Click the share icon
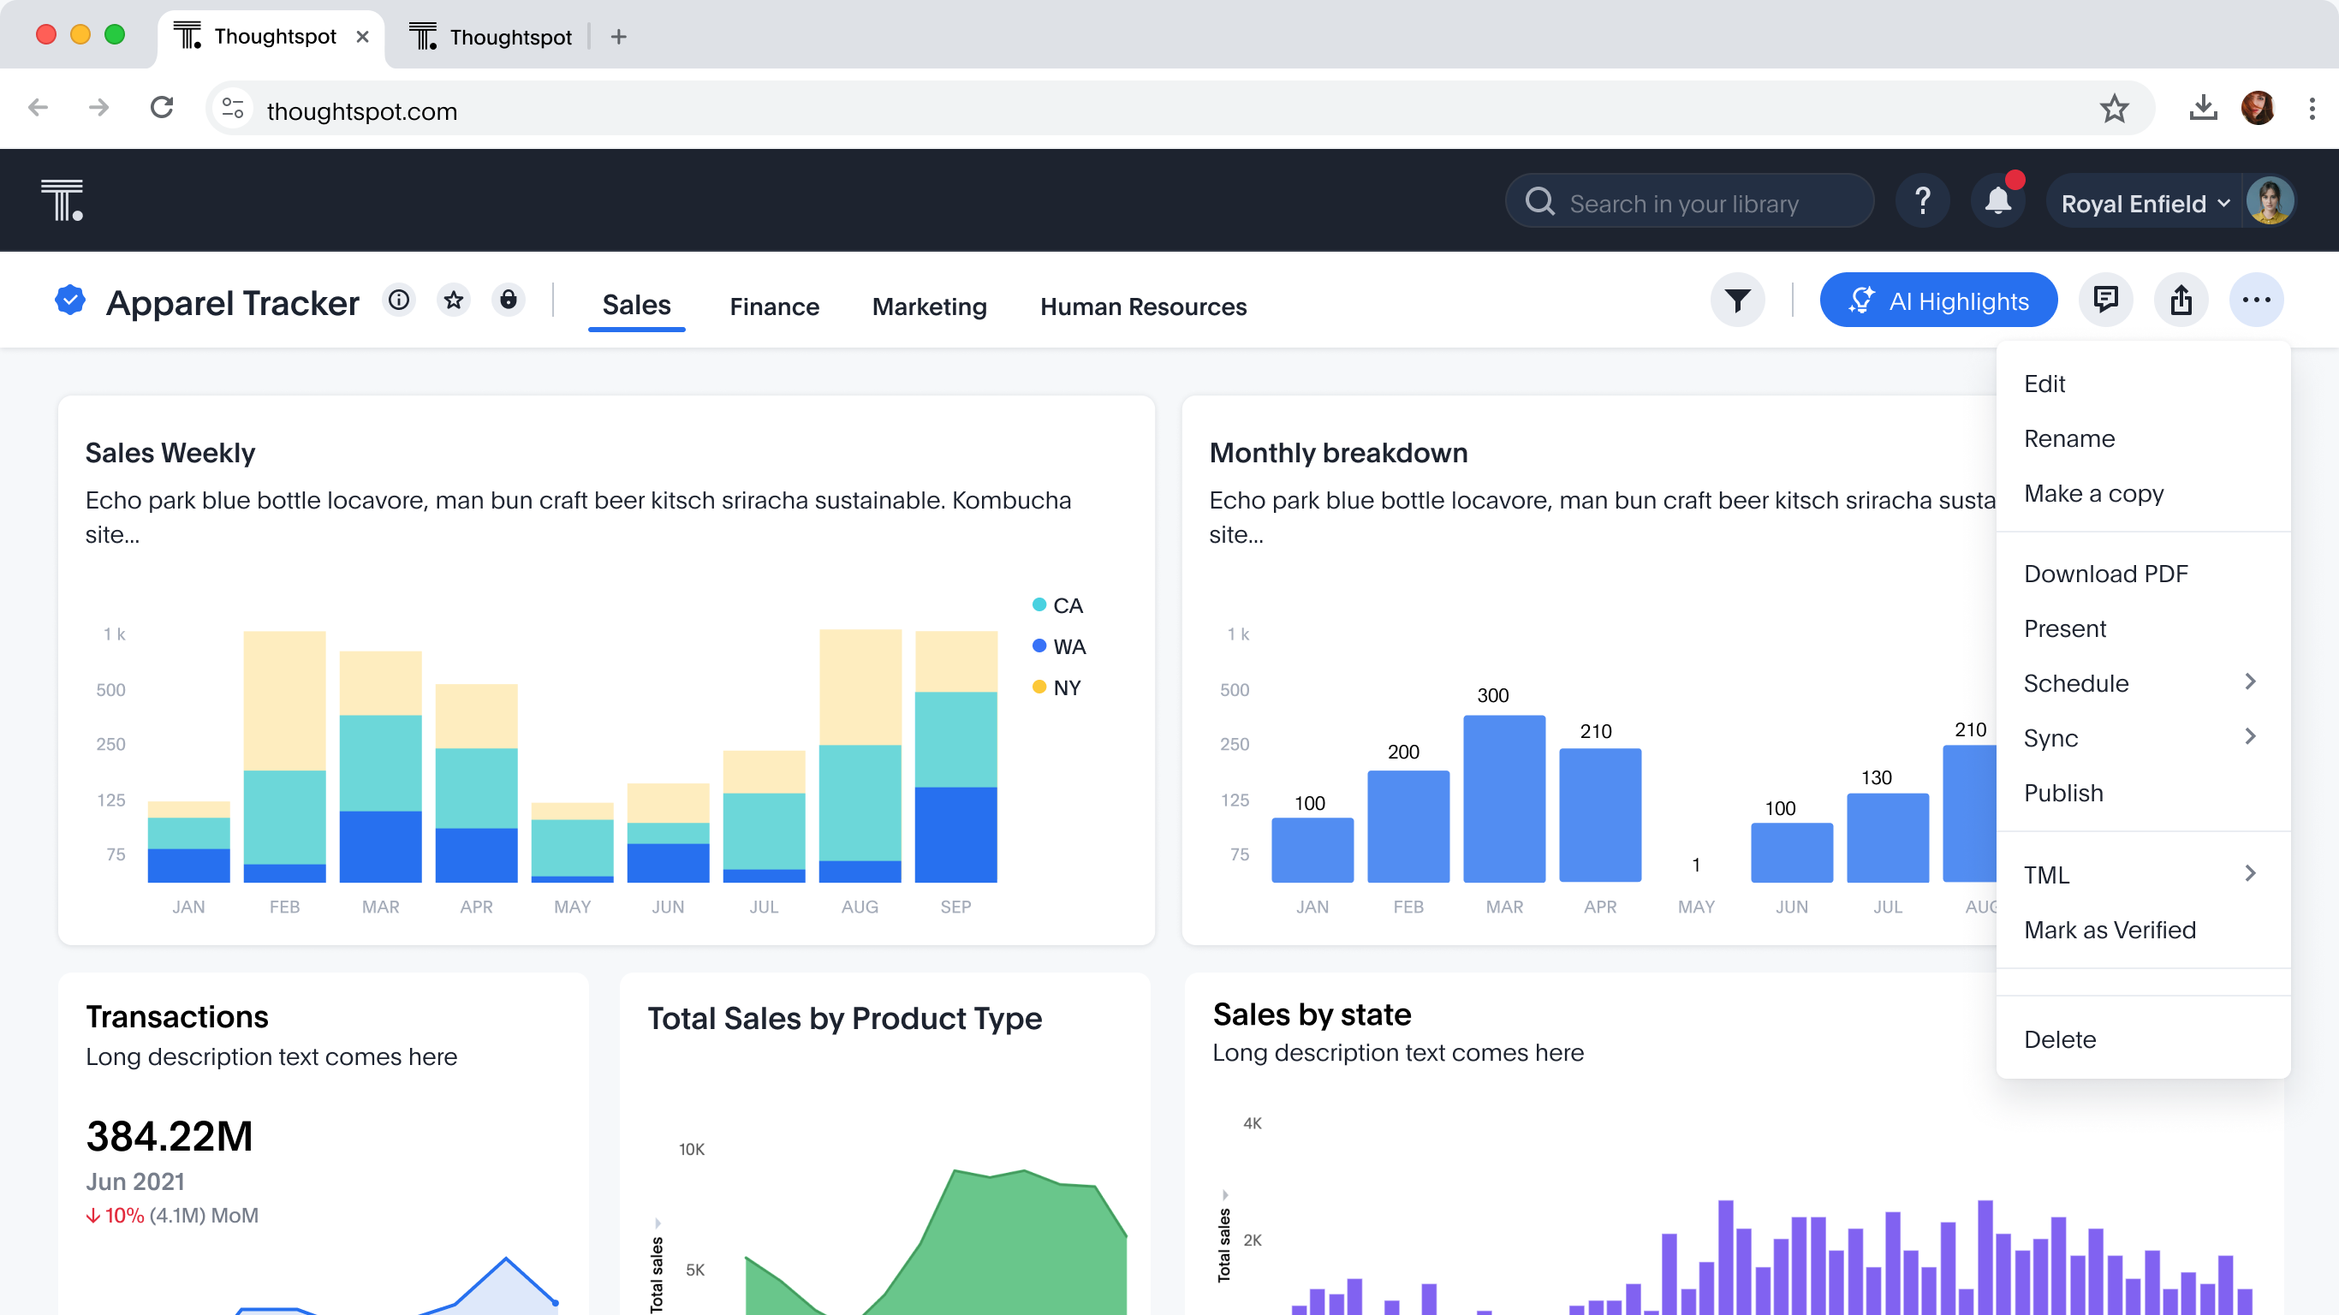The height and width of the screenshot is (1315, 2339). [2181, 300]
